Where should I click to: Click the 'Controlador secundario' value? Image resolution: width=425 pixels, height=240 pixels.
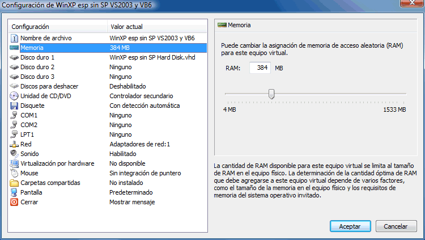coord(141,96)
